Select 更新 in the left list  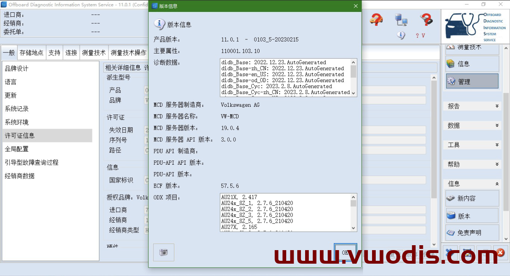[x=47, y=95]
